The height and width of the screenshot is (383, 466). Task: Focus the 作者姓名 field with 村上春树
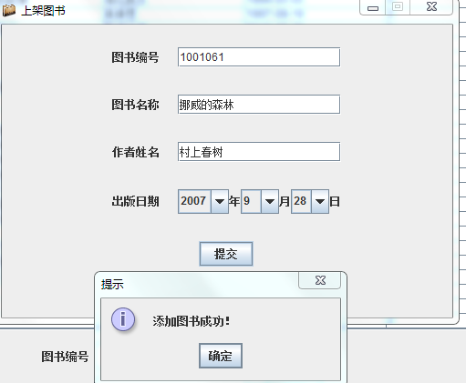coord(259,152)
